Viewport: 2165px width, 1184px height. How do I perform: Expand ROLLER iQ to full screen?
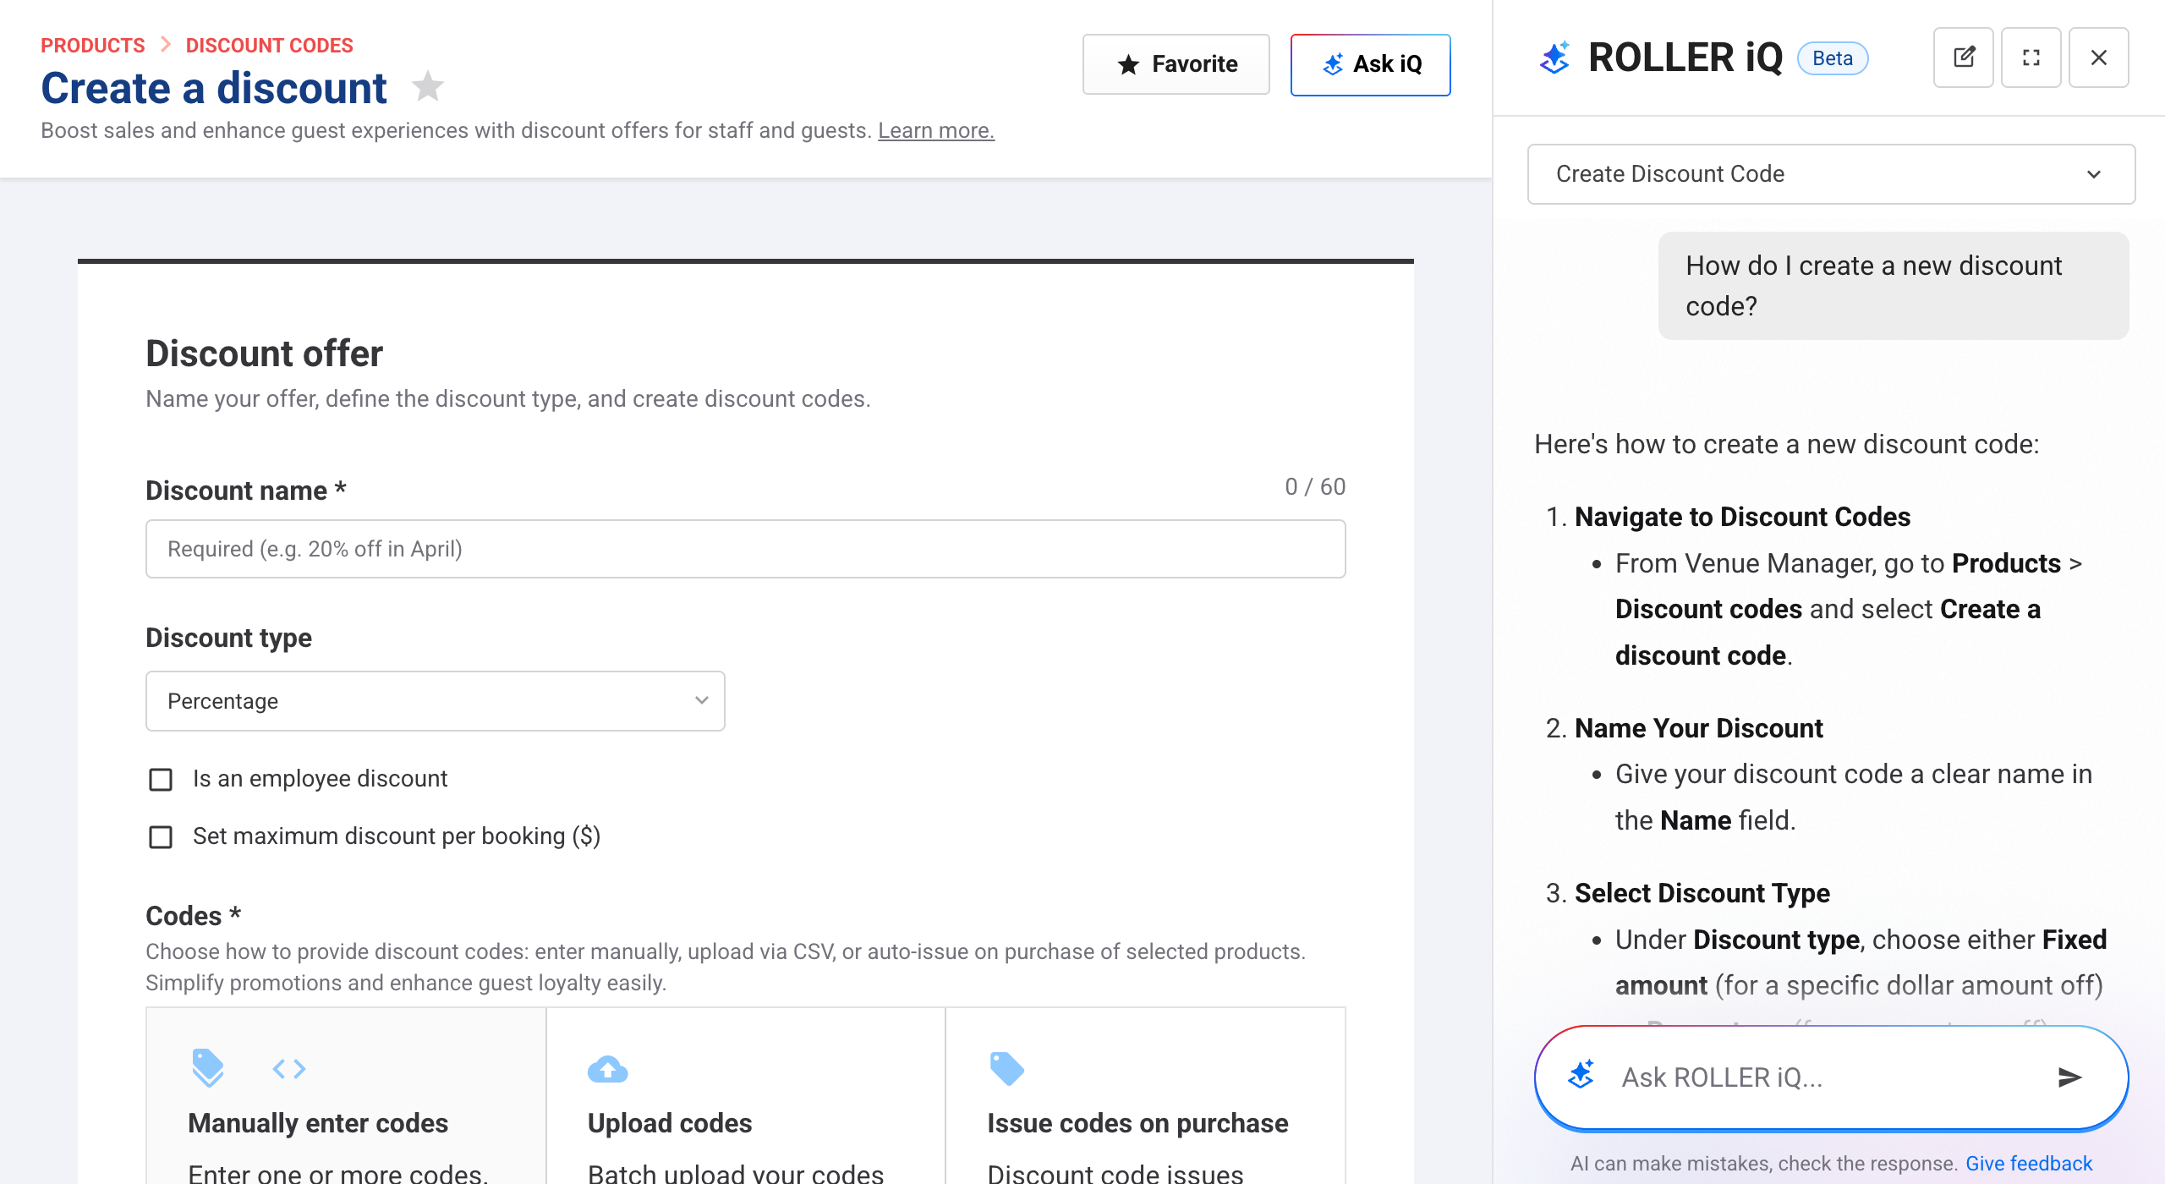click(2031, 58)
